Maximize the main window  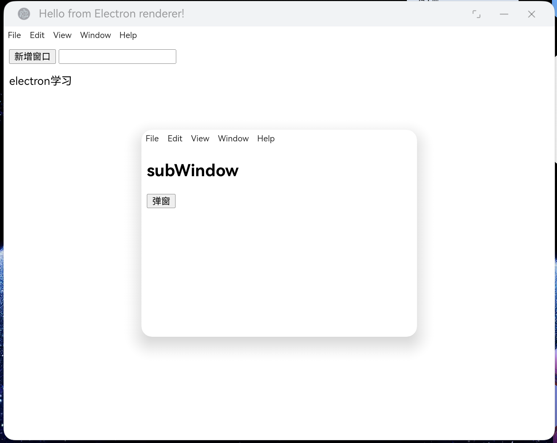coord(476,14)
